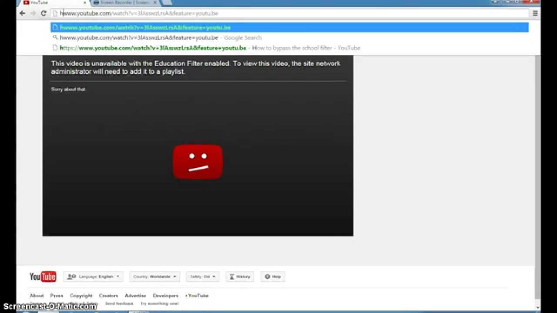Open the Copyright footer link
Screen dimensions: 557x313
pos(81,296)
